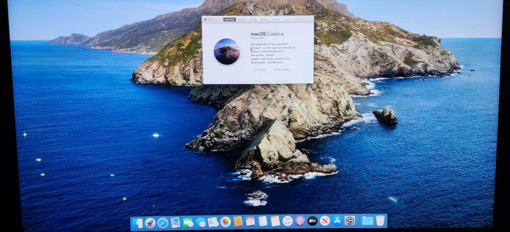The image size is (510, 232).
Task: Open FaceTime in the dock
Action: point(187,222)
